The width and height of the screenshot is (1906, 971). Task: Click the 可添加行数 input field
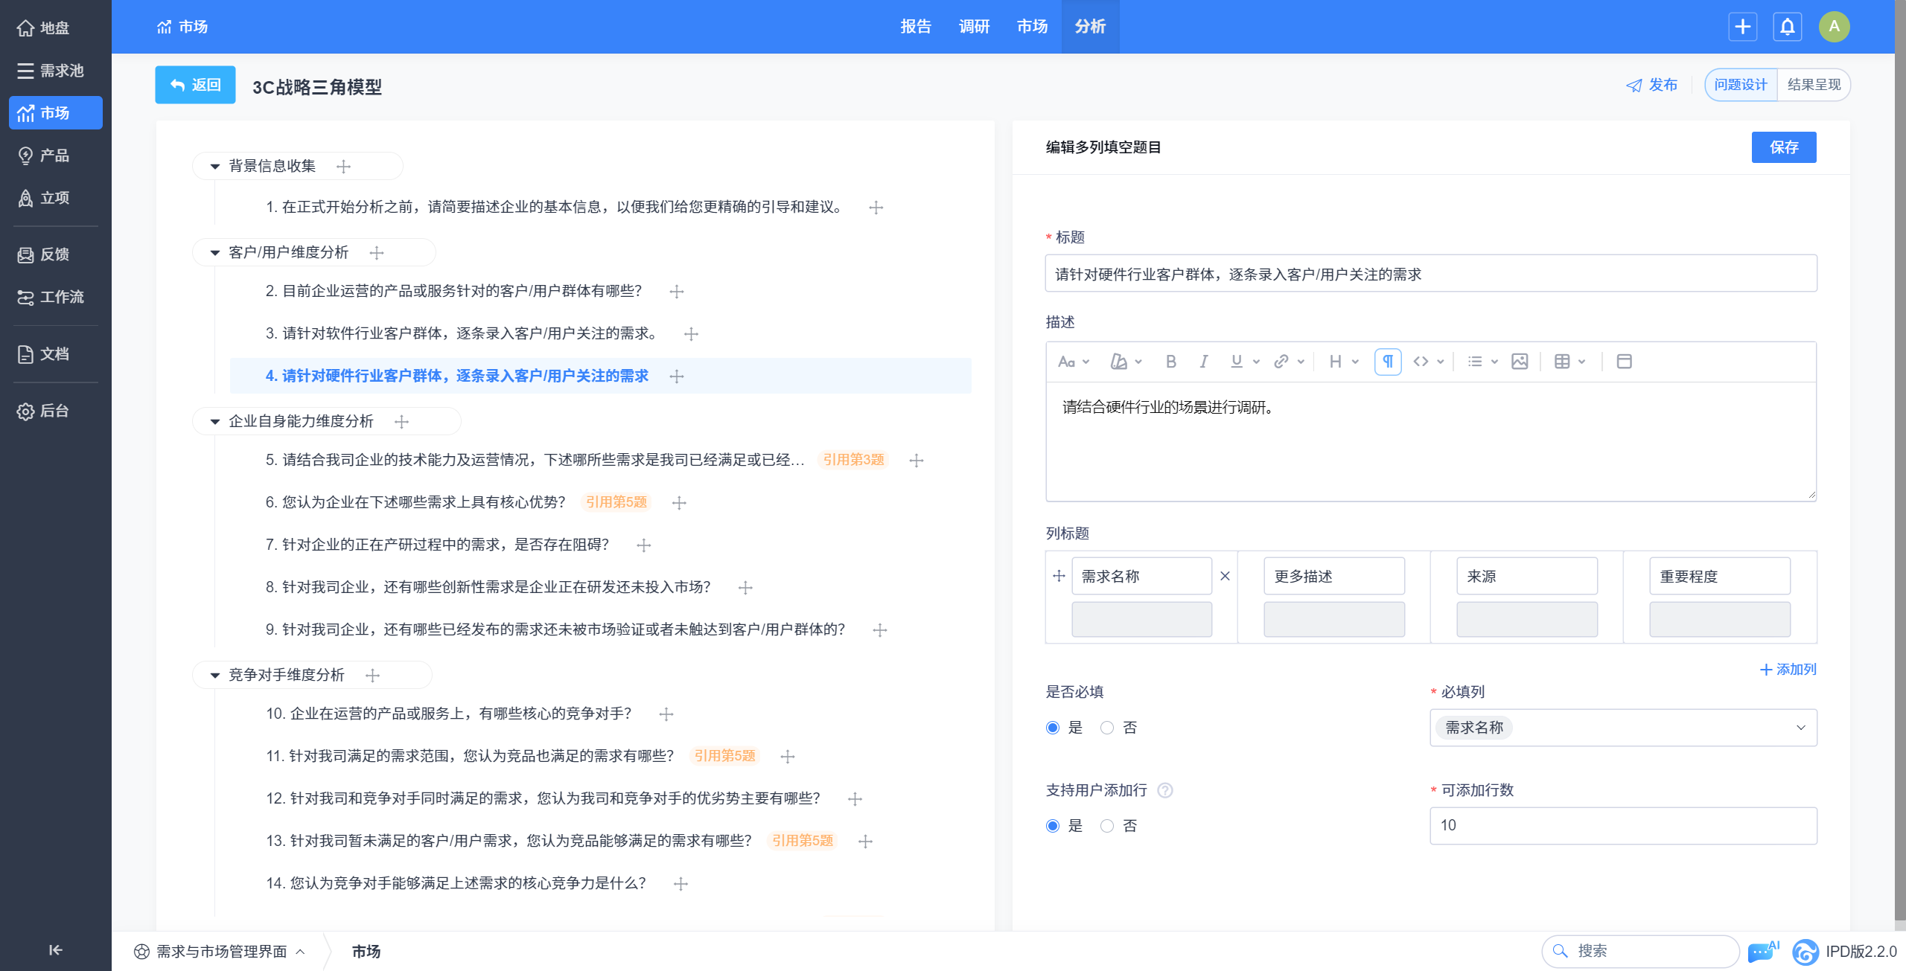[1623, 826]
